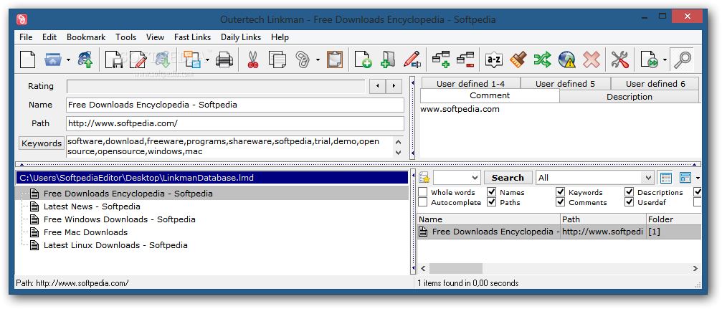722x309 pixels.
Task: Click the a-z sort icon
Action: 494,60
